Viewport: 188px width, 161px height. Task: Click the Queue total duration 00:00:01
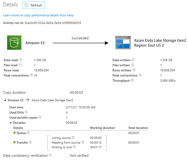click(134, 133)
